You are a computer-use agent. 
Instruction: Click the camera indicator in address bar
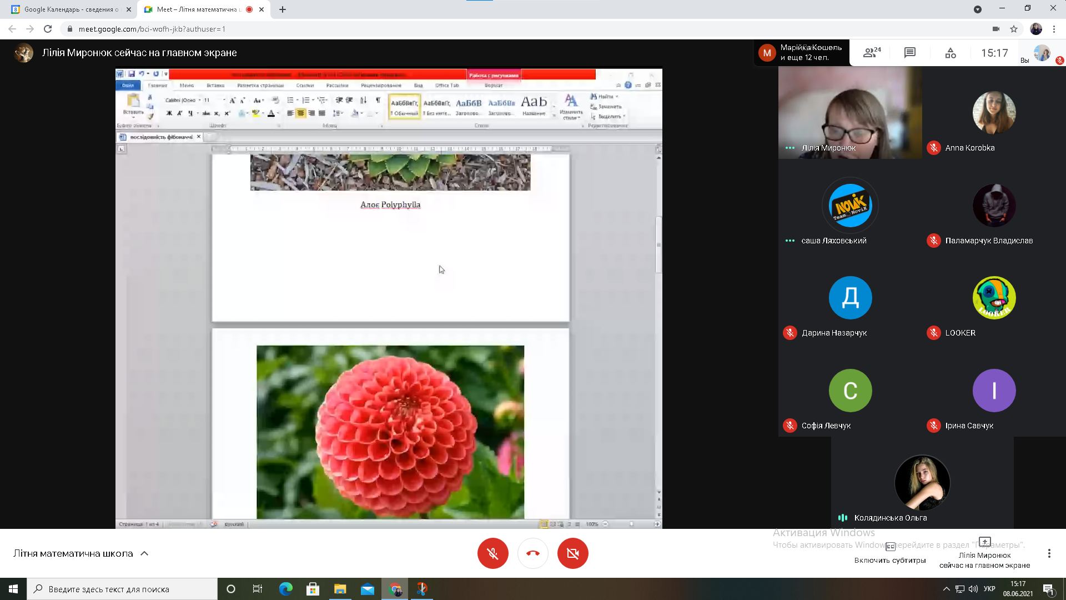coord(995,29)
